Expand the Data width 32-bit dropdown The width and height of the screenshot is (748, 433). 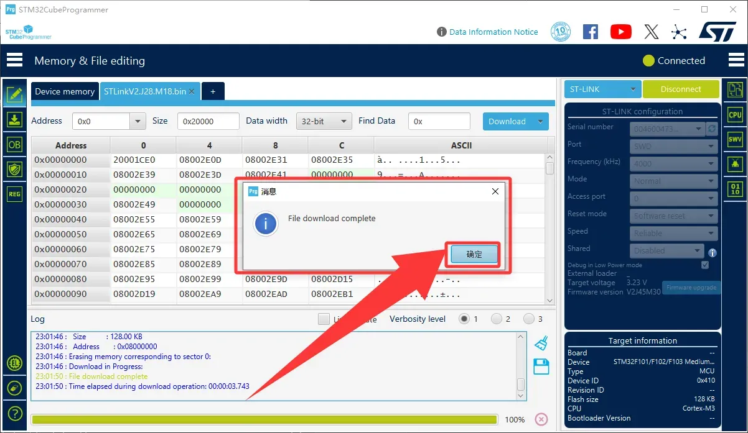click(342, 122)
